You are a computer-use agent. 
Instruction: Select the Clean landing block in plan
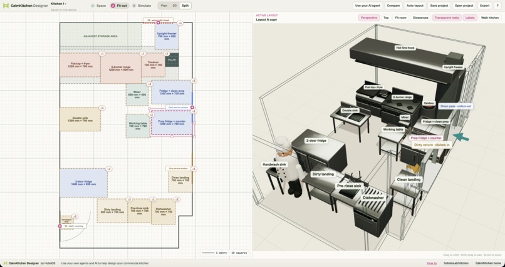180,180
